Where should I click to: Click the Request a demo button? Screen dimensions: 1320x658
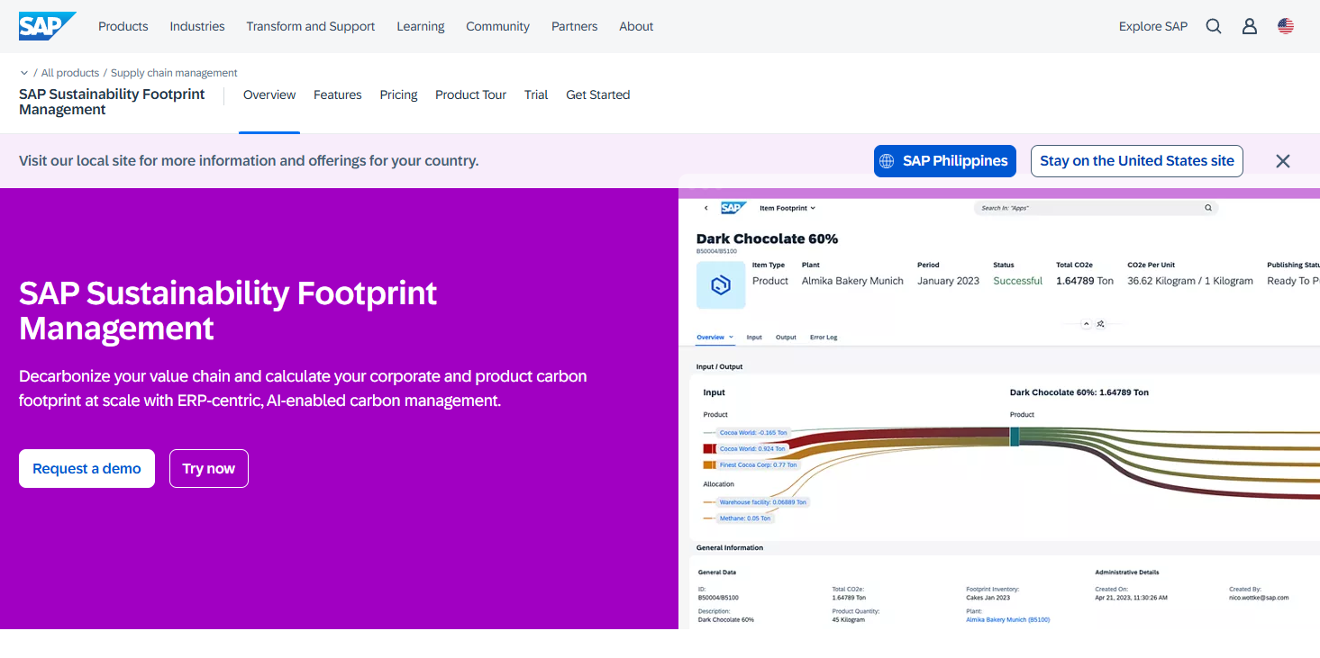click(86, 469)
